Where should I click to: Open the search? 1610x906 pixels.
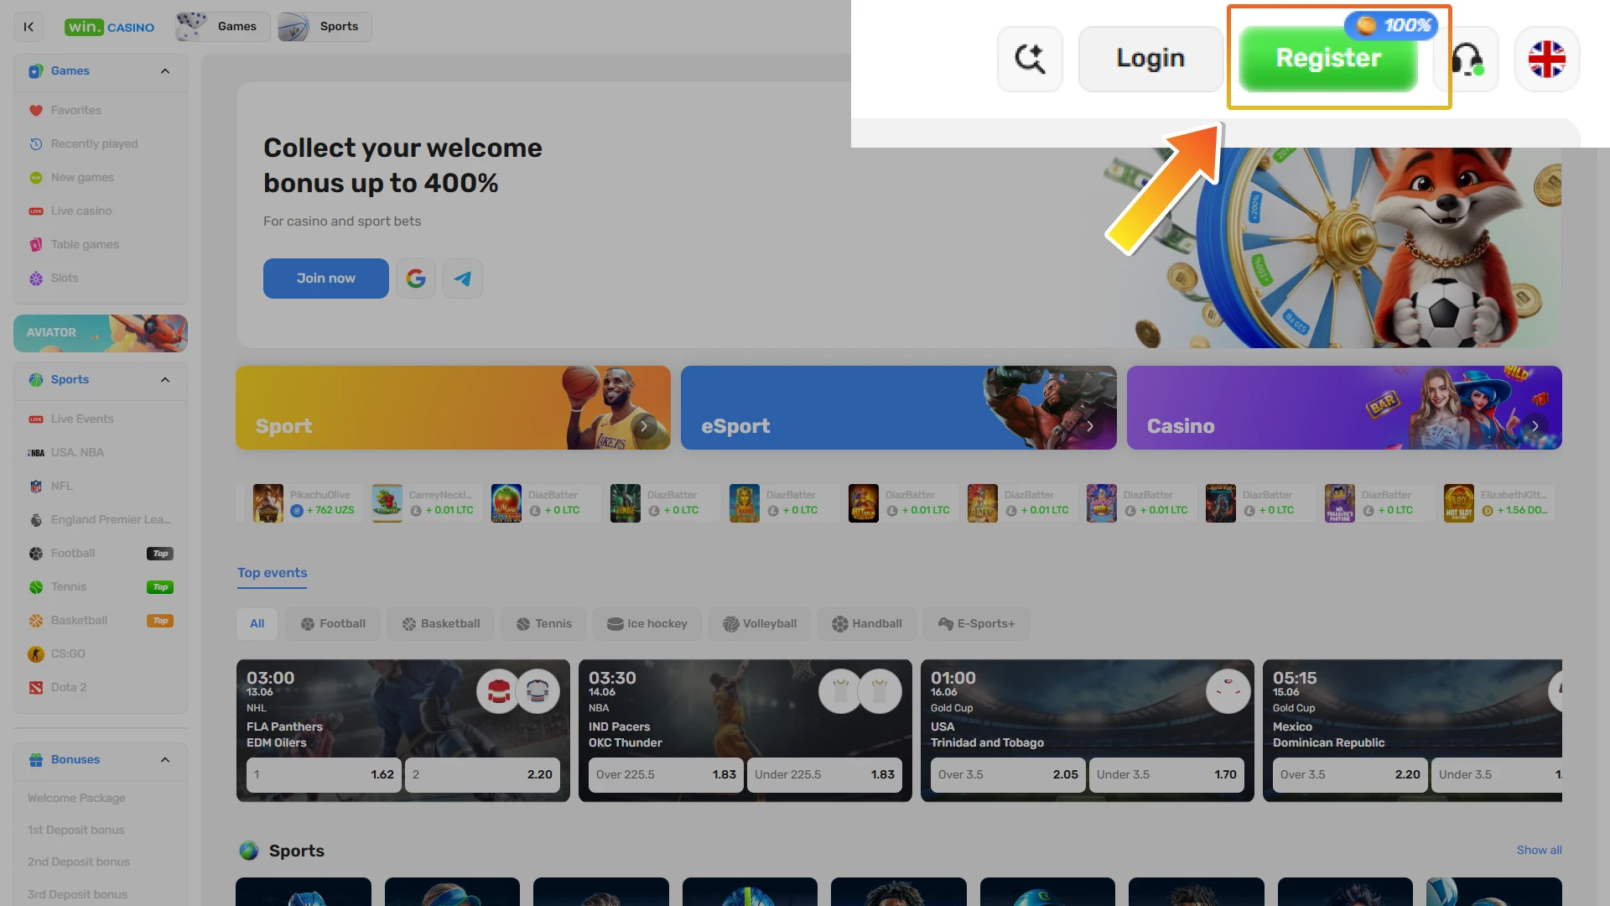pos(1030,59)
